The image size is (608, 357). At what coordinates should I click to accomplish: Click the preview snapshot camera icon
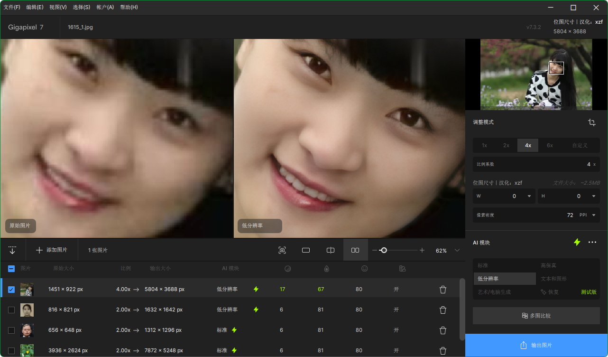282,250
